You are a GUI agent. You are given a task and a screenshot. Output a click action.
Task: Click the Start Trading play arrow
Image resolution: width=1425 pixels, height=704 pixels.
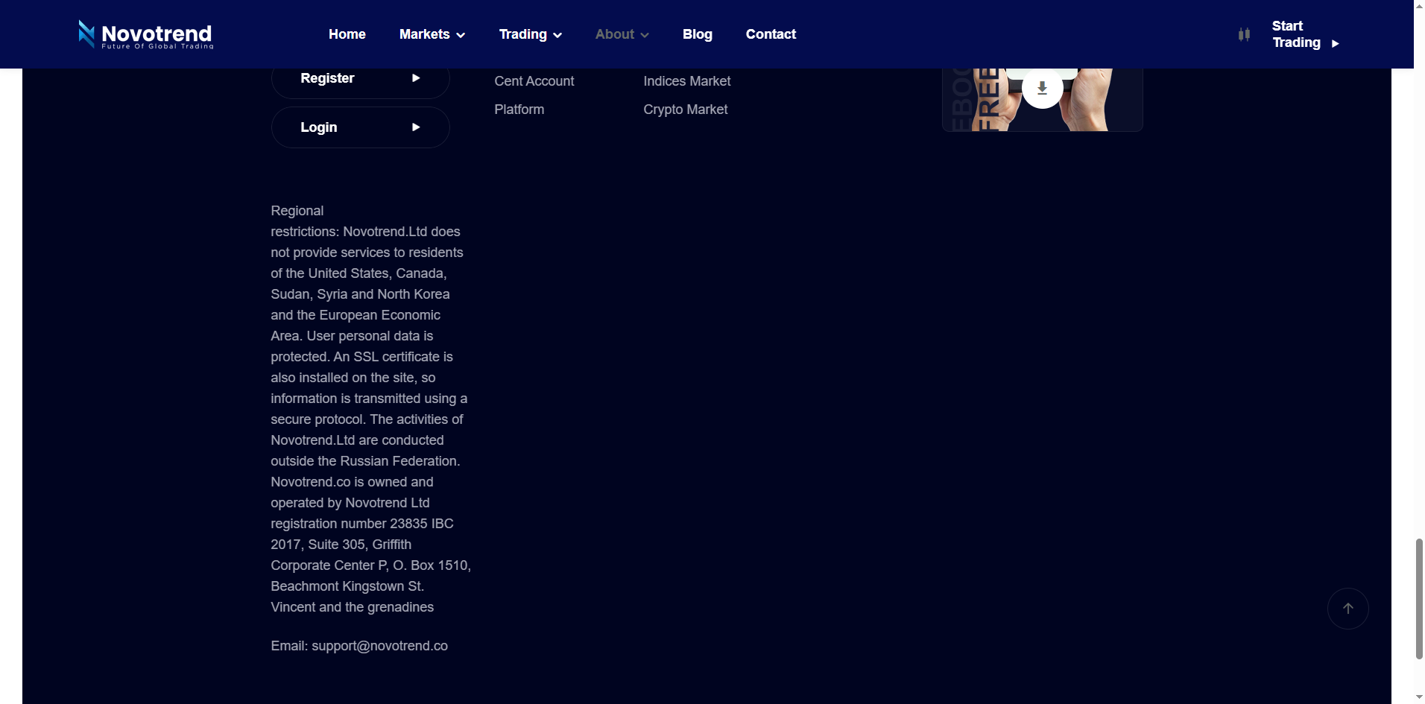click(x=1335, y=43)
